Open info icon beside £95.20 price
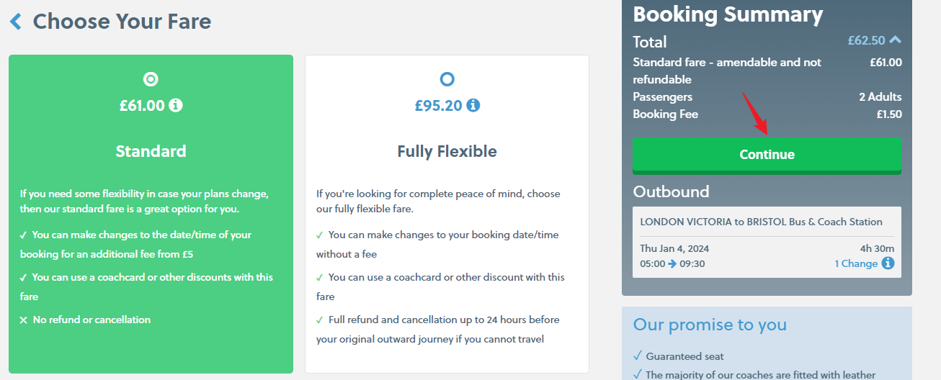941x380 pixels. (473, 106)
